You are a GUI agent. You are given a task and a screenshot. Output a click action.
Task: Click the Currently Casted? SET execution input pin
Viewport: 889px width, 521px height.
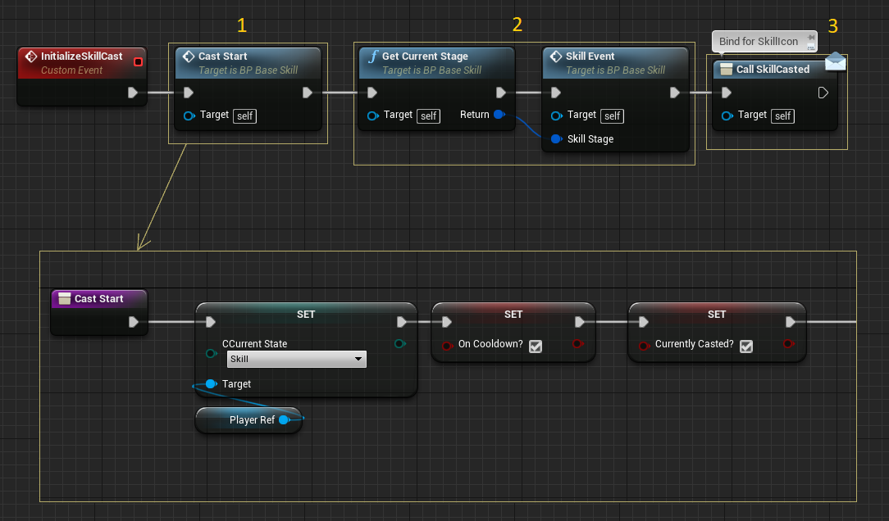pos(643,322)
